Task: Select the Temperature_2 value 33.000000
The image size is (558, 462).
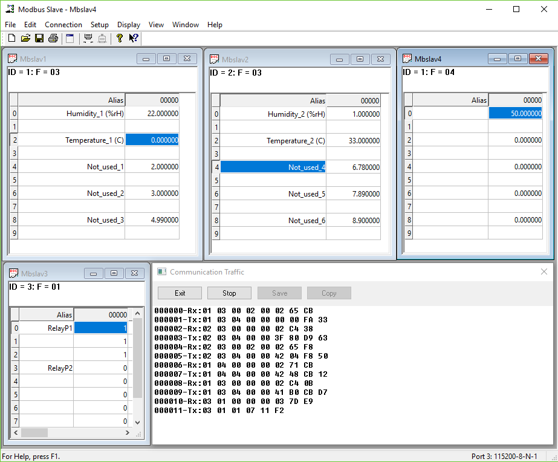Action: pyautogui.click(x=354, y=140)
